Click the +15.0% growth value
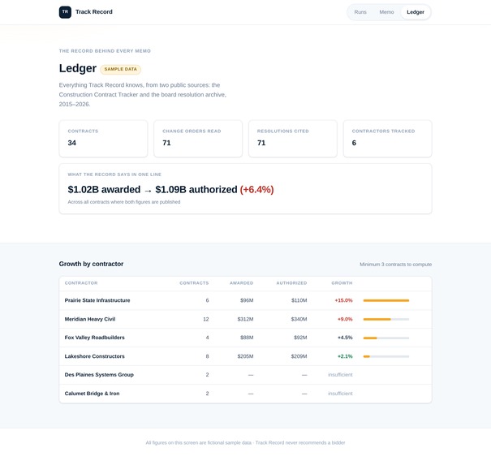The height and width of the screenshot is (465, 491). (x=343, y=300)
